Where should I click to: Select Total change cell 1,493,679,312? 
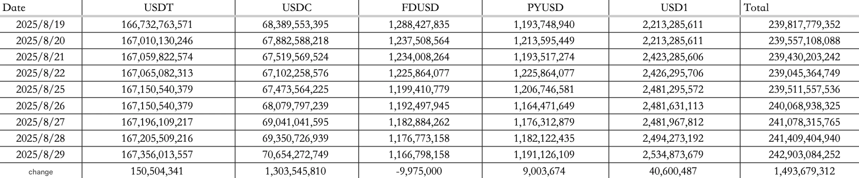click(x=804, y=171)
